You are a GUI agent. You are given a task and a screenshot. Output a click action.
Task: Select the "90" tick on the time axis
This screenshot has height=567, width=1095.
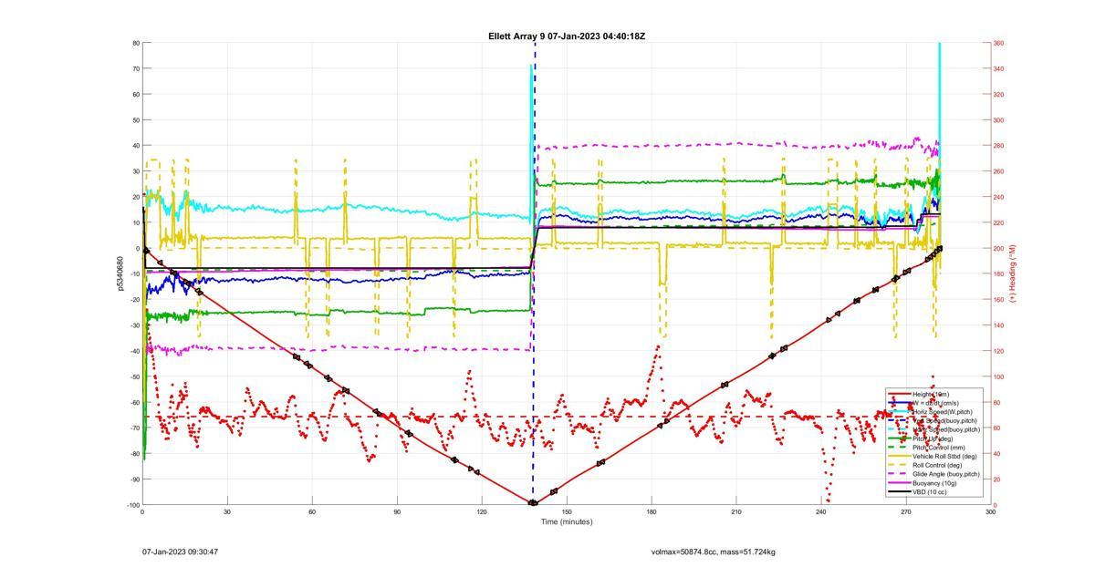point(397,512)
